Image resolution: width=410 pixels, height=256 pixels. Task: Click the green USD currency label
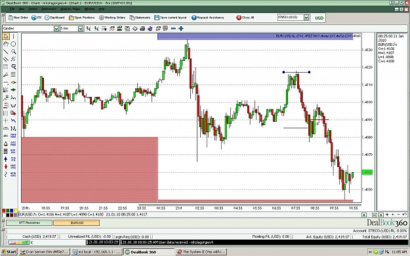319,18
